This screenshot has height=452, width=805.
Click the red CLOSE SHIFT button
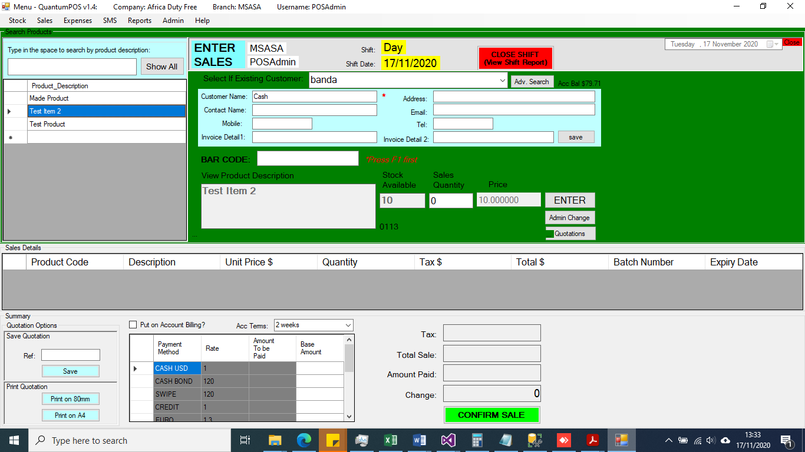[x=516, y=58]
